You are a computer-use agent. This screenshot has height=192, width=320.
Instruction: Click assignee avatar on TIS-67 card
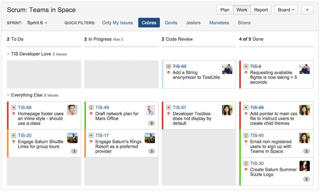(227, 110)
